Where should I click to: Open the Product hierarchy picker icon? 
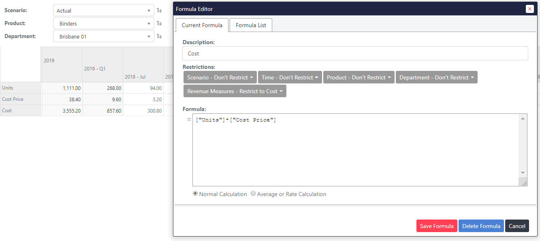click(160, 23)
